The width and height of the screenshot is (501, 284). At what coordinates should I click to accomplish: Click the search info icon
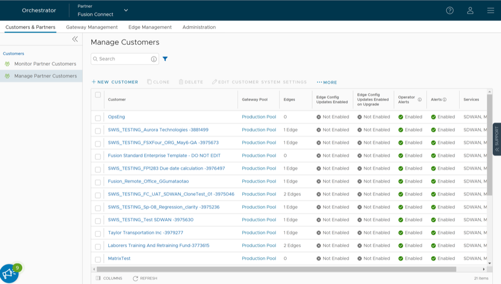tap(154, 59)
